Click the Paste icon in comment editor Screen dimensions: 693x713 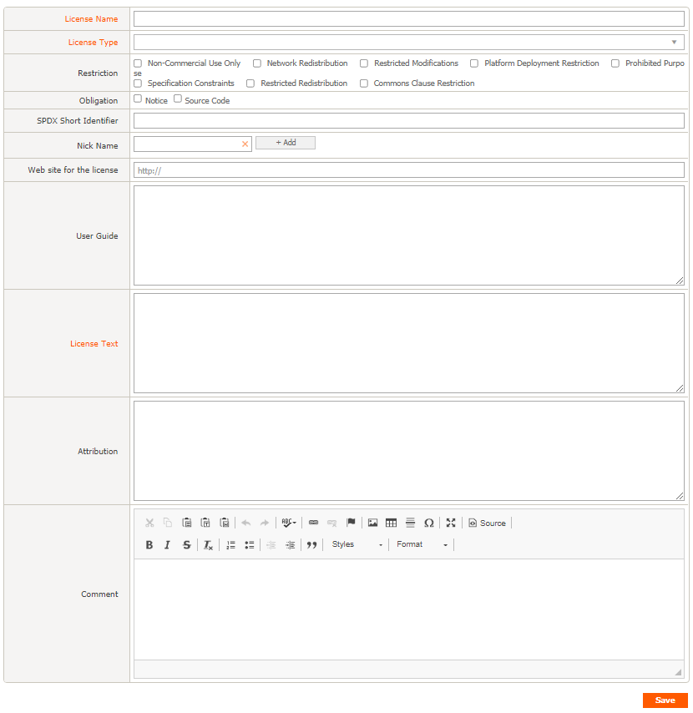(186, 523)
